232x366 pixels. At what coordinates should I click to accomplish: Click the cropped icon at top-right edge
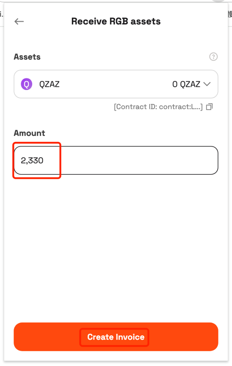point(230,14)
